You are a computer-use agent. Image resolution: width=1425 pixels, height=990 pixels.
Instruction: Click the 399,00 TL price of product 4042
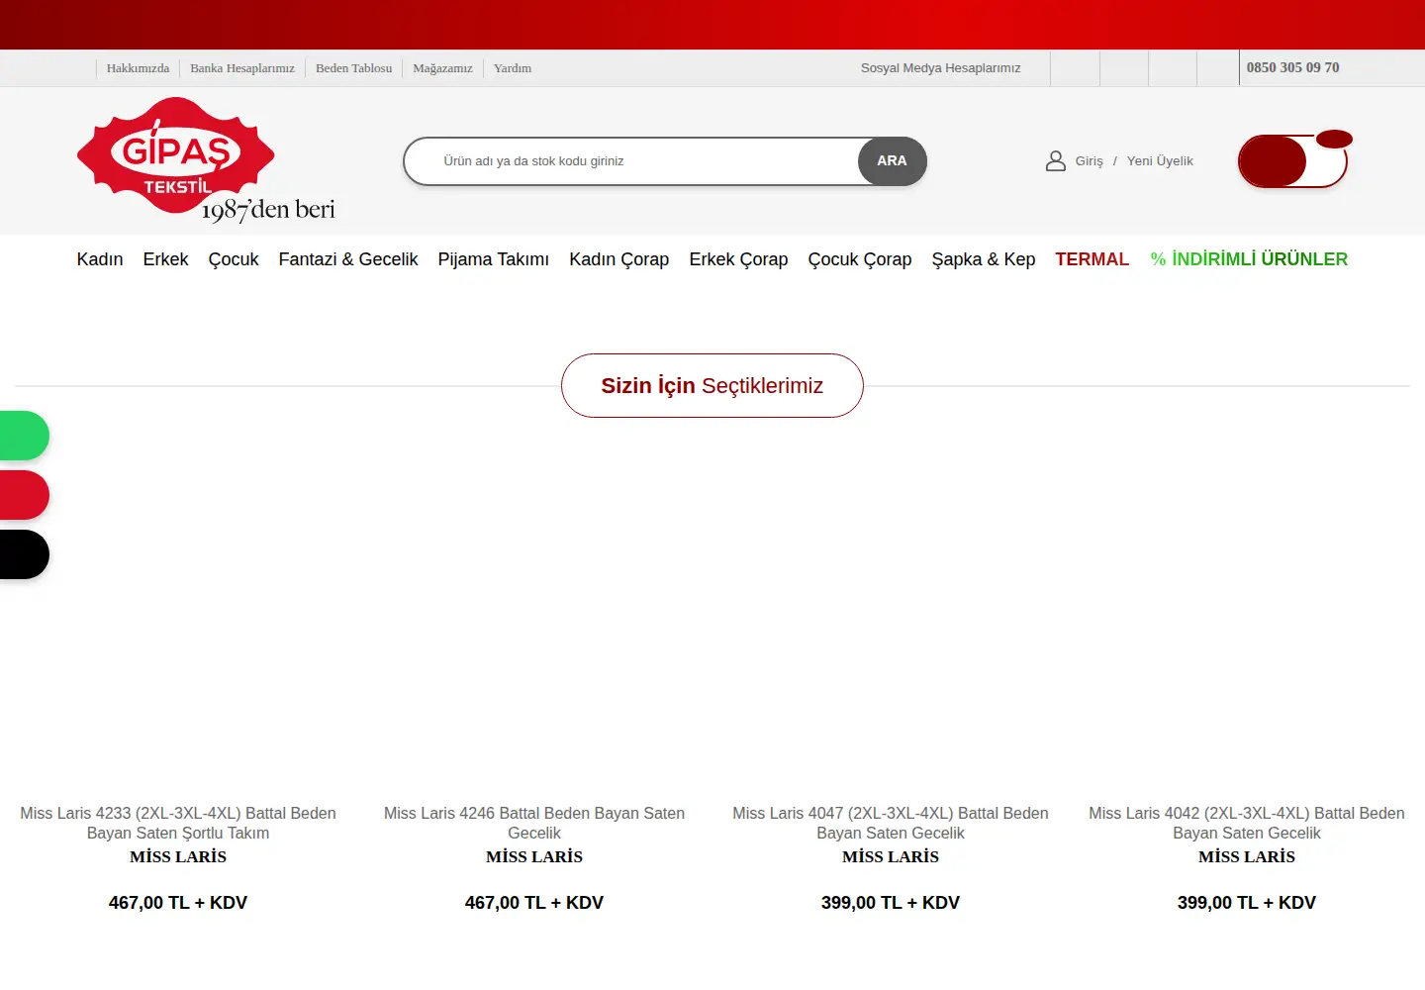pyautogui.click(x=1247, y=903)
